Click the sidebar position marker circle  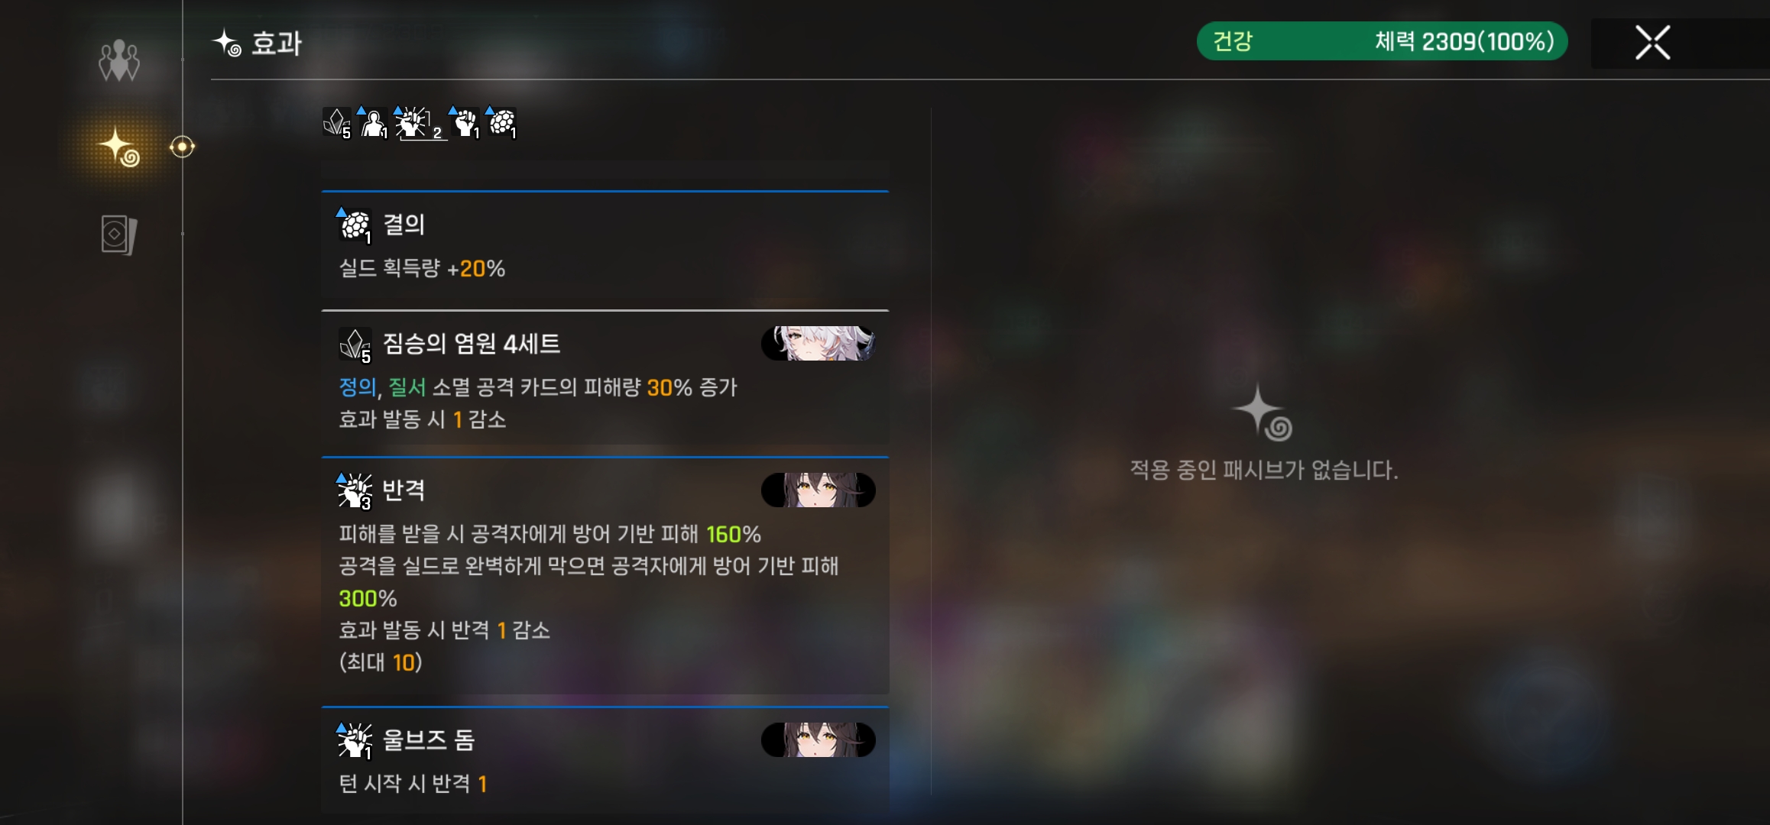[182, 147]
